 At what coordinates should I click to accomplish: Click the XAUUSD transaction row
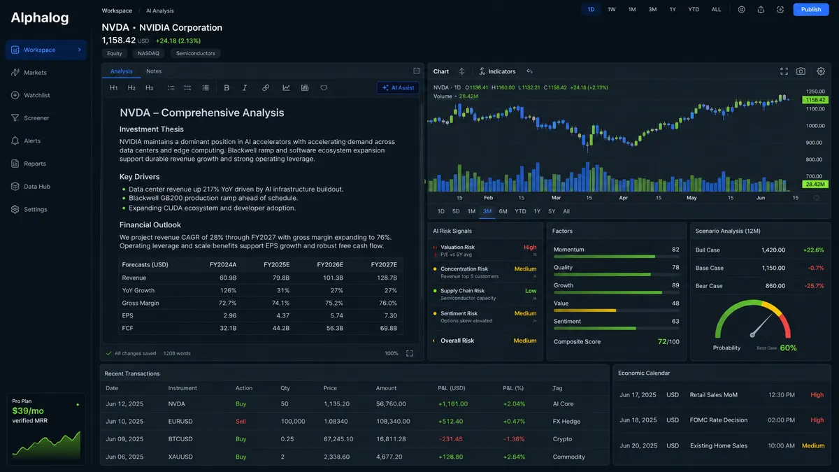coord(354,457)
